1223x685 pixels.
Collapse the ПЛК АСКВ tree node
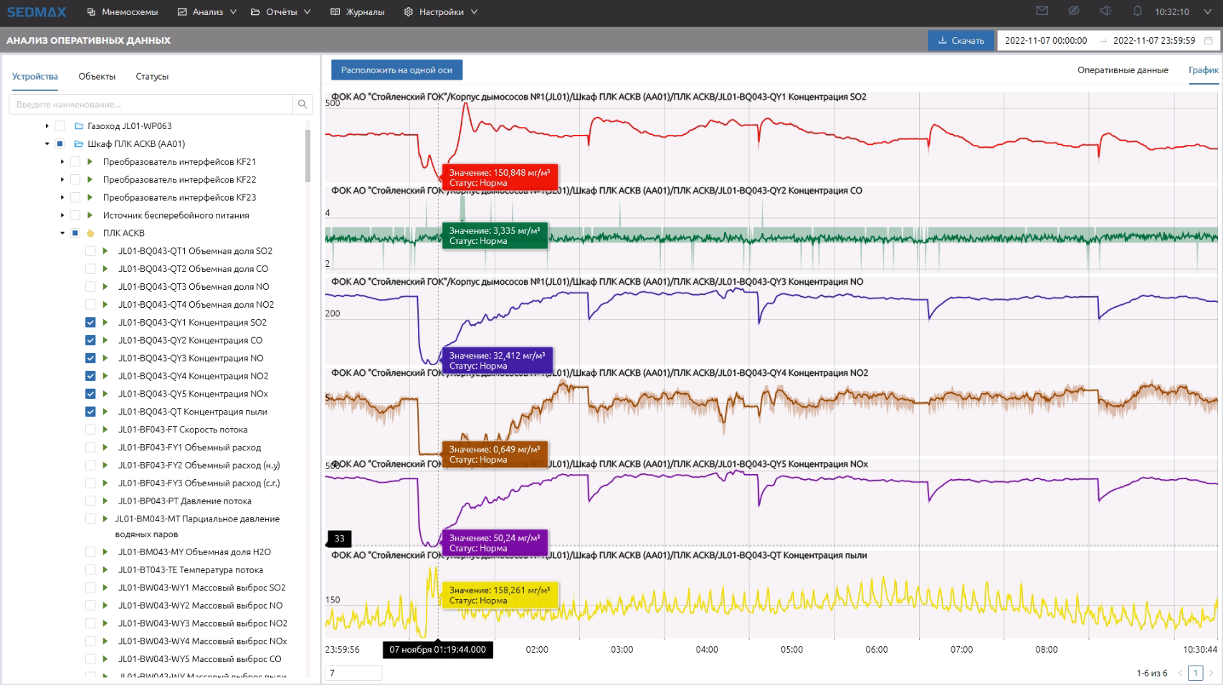pyautogui.click(x=62, y=233)
